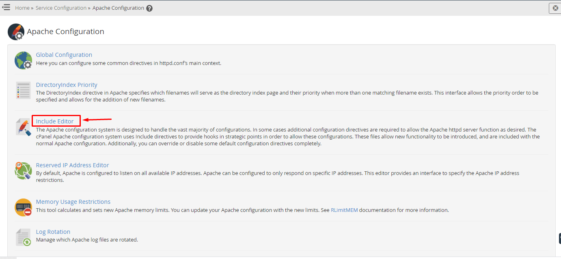This screenshot has height=259, width=561.
Task: Go to Home in the breadcrumb
Action: click(22, 8)
